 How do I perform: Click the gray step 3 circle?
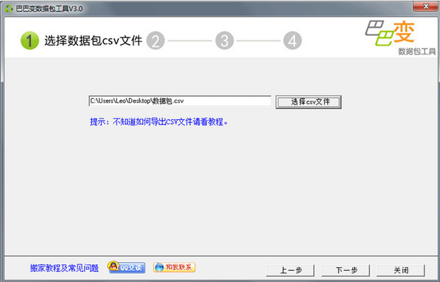point(224,40)
